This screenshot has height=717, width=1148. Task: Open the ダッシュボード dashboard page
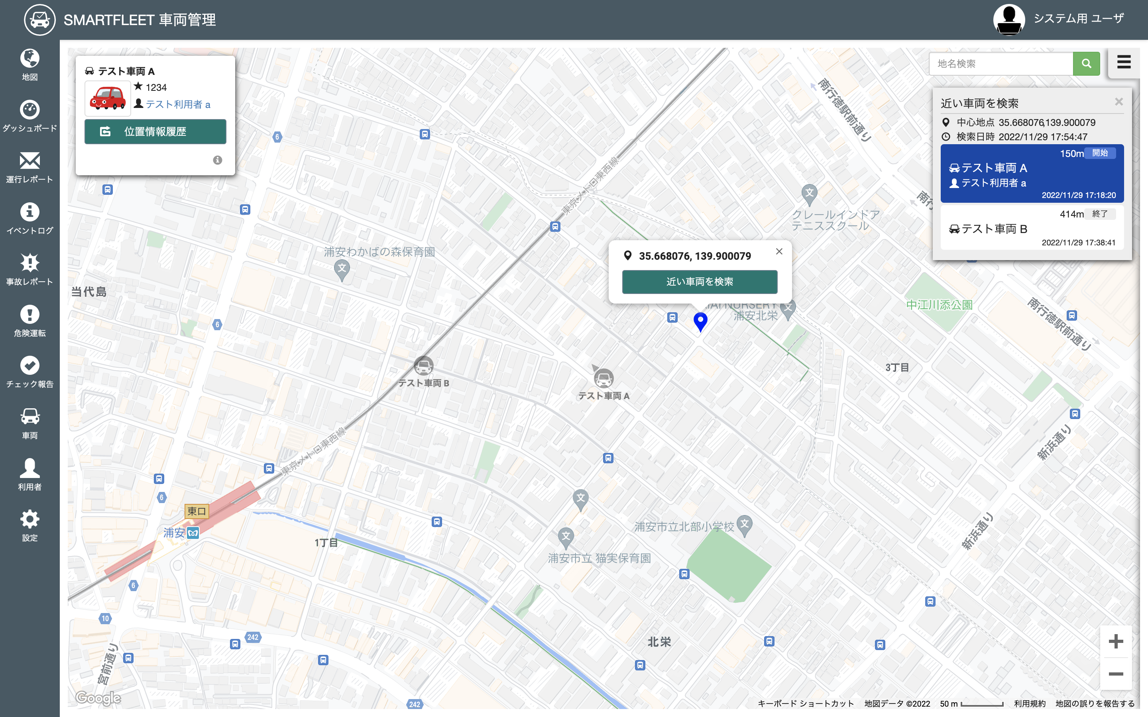tap(29, 117)
